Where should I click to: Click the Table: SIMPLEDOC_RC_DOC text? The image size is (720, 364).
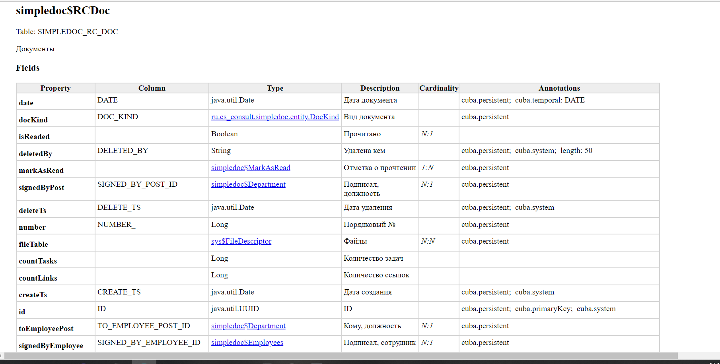pos(67,32)
